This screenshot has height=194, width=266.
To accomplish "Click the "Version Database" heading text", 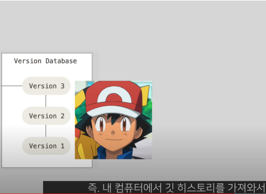I will pyautogui.click(x=45, y=61).
